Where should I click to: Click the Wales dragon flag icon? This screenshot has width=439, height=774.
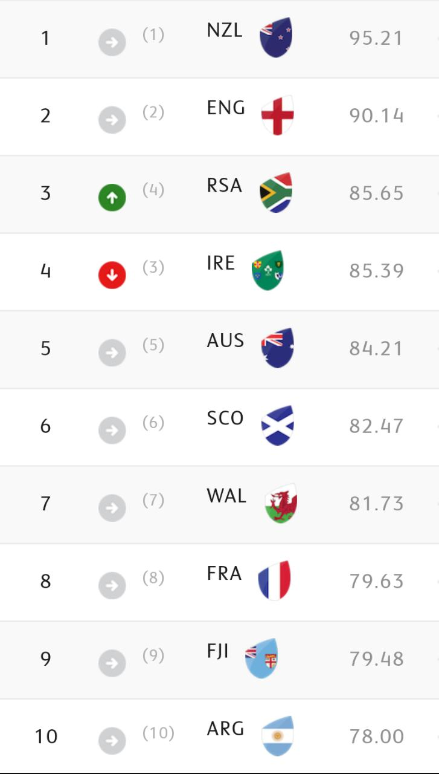tap(280, 503)
